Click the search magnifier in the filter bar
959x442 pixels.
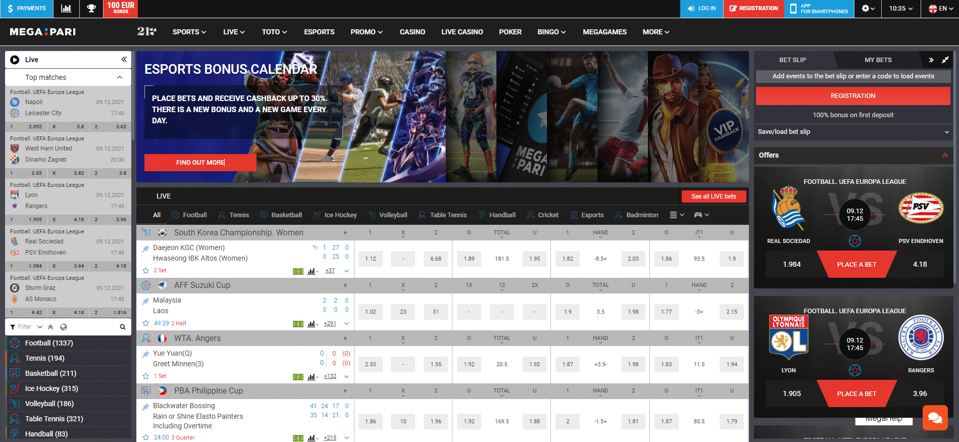coord(122,327)
